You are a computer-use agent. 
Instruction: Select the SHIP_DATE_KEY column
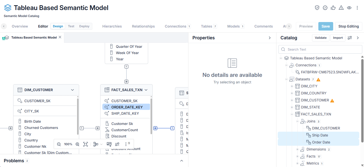(126, 113)
